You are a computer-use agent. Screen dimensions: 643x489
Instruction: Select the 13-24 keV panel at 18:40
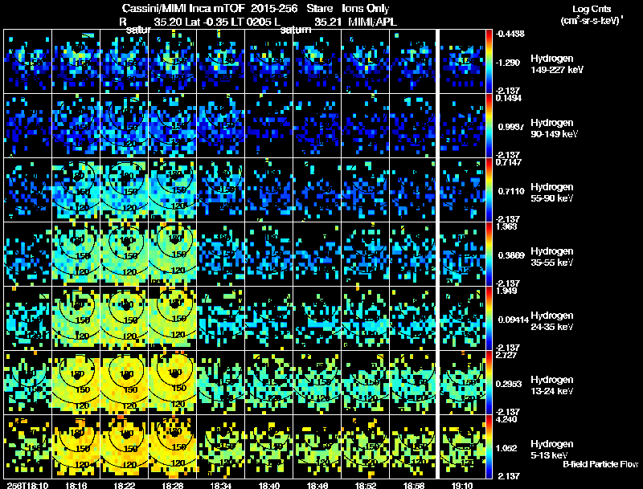pyautogui.click(x=269, y=382)
